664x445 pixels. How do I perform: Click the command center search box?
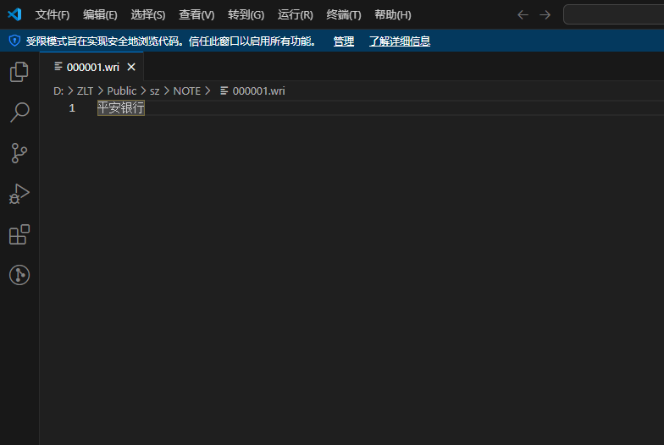coord(613,14)
